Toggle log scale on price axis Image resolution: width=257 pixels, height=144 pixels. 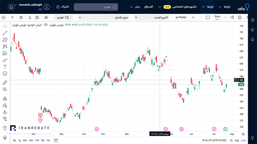(237, 140)
